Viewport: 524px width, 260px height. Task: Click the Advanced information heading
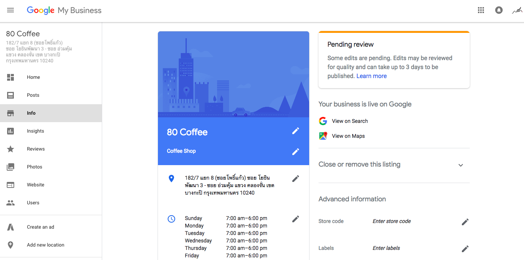tap(352, 199)
